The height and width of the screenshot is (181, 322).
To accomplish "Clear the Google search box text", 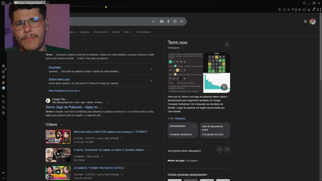I will (x=153, y=21).
